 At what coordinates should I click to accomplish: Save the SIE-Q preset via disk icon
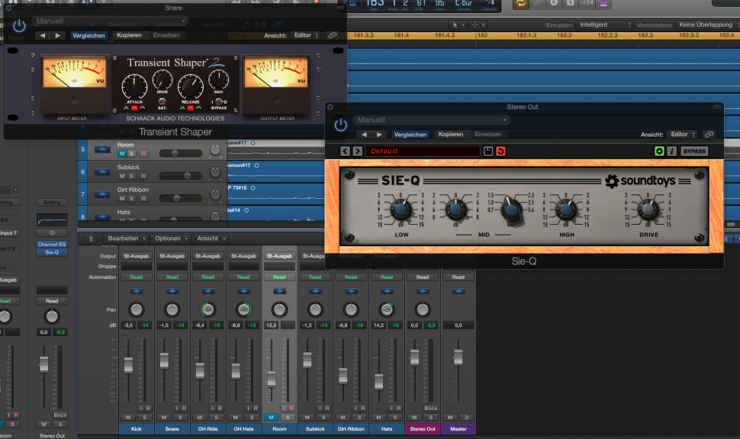[489, 151]
